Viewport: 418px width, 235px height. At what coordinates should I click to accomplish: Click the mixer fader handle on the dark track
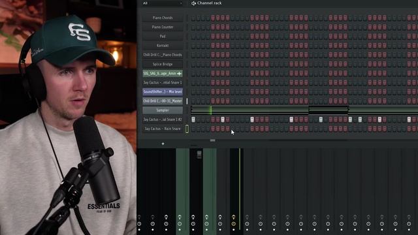tap(199, 155)
